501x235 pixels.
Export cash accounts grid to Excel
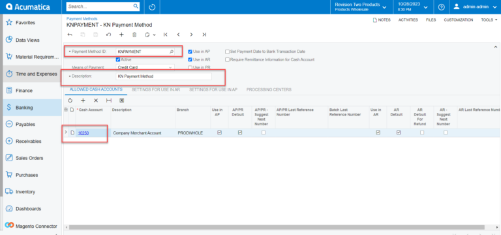pos(122,101)
